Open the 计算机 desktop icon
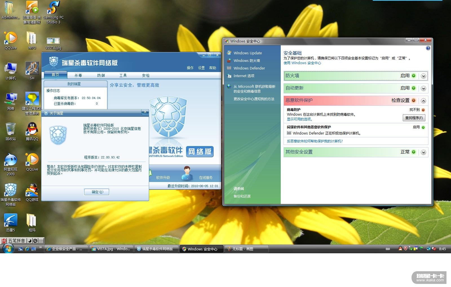 (x=11, y=71)
